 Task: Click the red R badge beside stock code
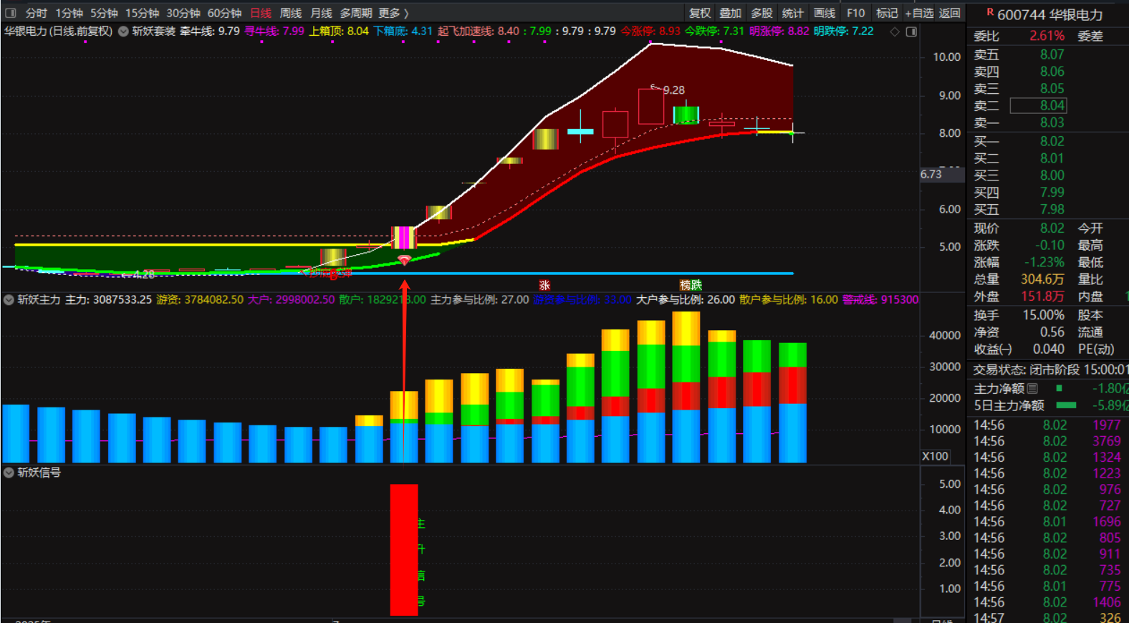(990, 13)
